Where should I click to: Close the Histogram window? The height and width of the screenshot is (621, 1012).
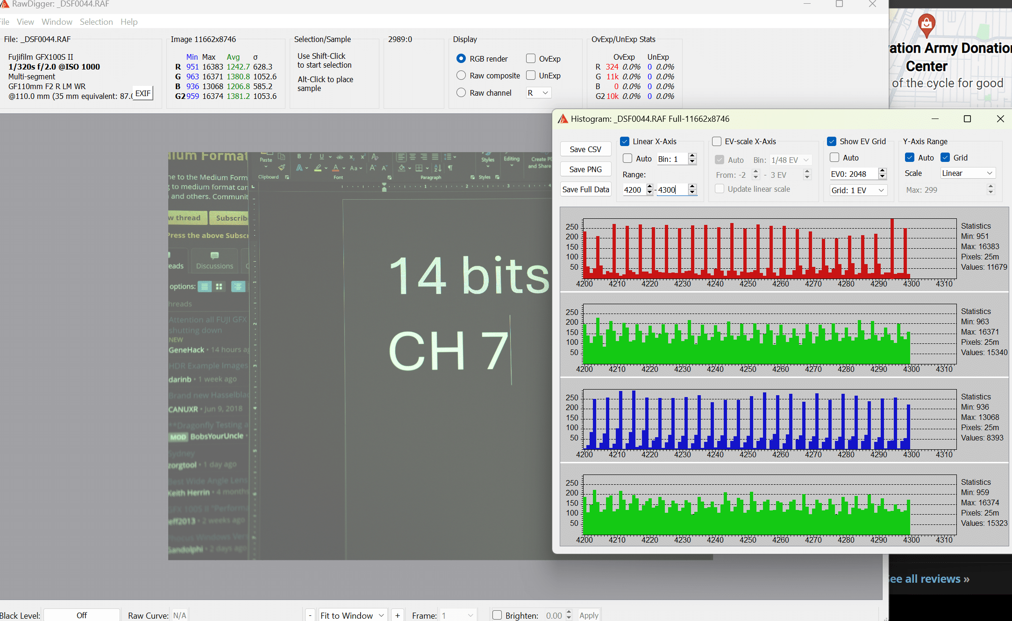coord(1000,119)
